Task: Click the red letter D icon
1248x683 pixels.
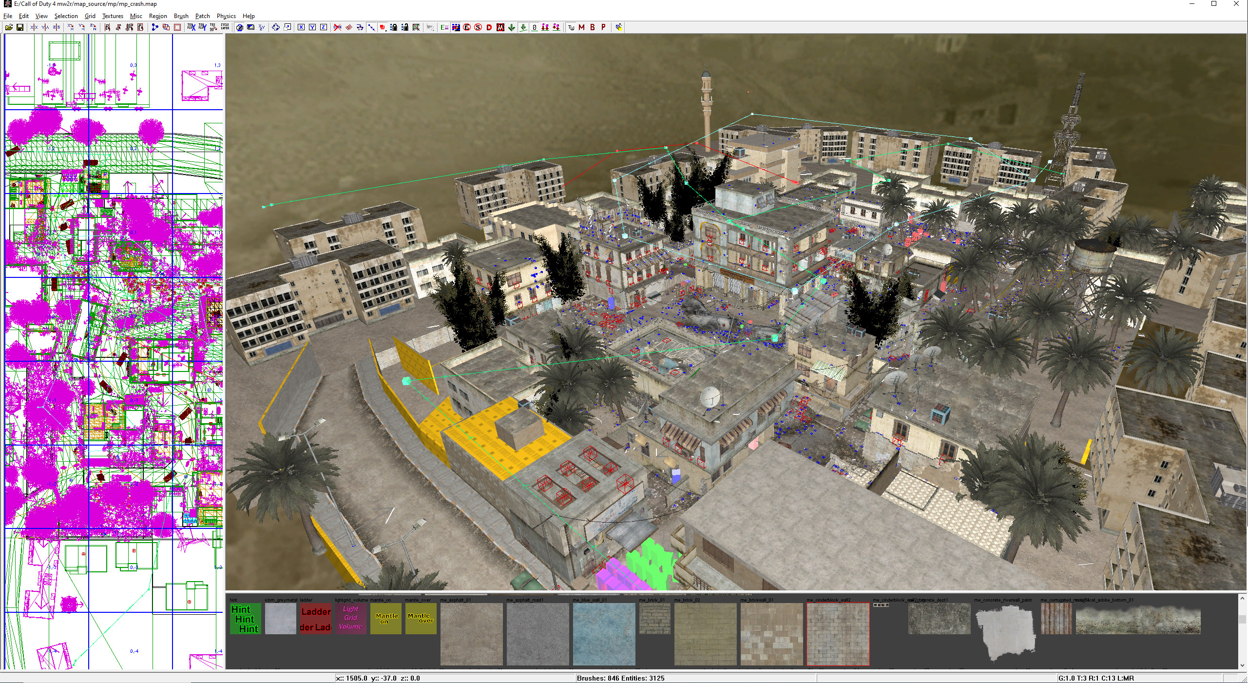Action: (x=489, y=27)
